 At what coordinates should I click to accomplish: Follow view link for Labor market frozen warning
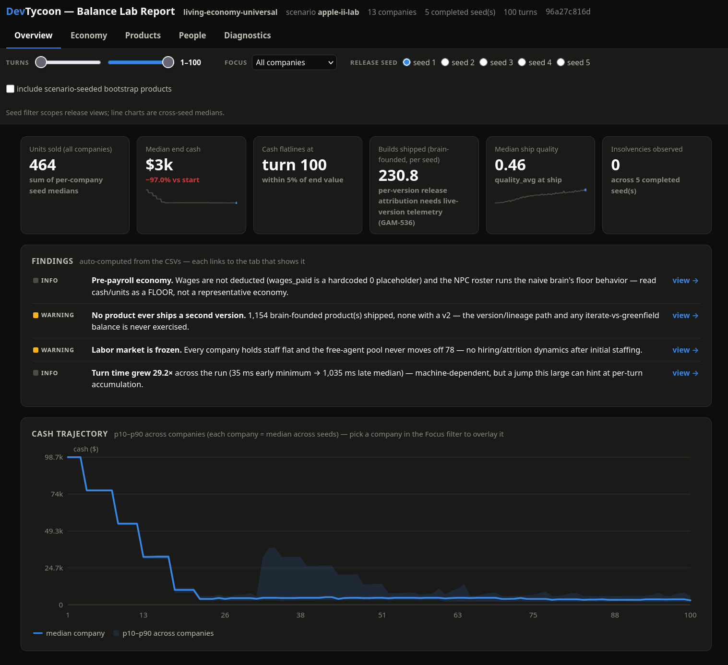685,350
